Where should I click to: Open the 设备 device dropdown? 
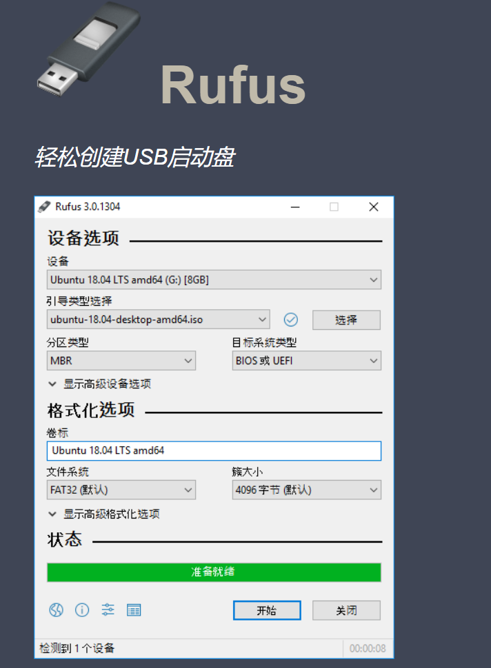[x=214, y=280]
